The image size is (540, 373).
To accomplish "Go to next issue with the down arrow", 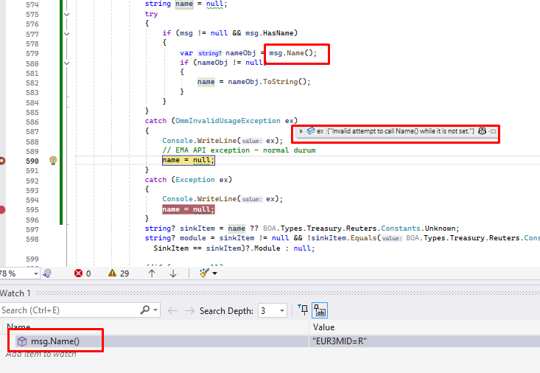I will [x=173, y=273].
